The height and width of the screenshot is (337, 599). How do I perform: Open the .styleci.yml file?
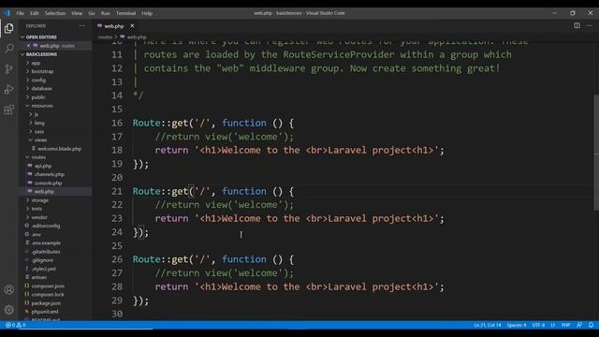(44, 269)
